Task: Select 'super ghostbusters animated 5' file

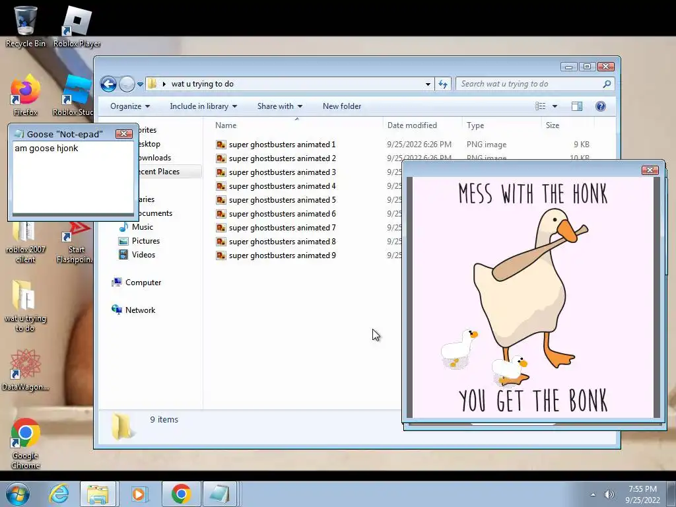Action: click(282, 199)
